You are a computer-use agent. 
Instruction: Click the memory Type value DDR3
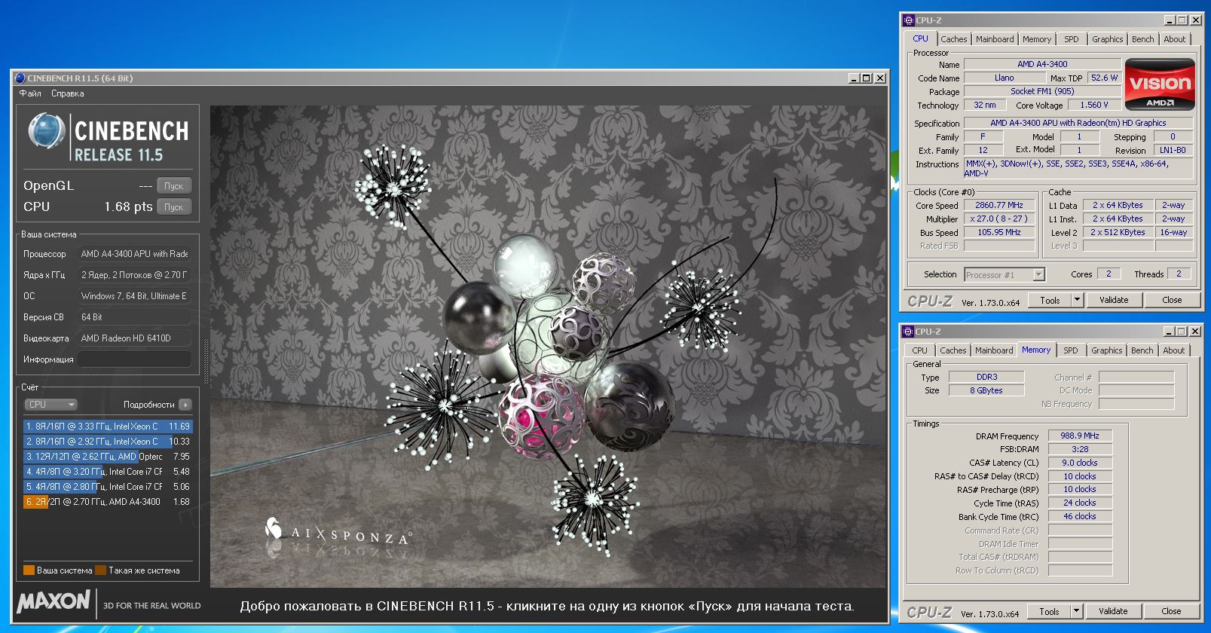(x=986, y=377)
